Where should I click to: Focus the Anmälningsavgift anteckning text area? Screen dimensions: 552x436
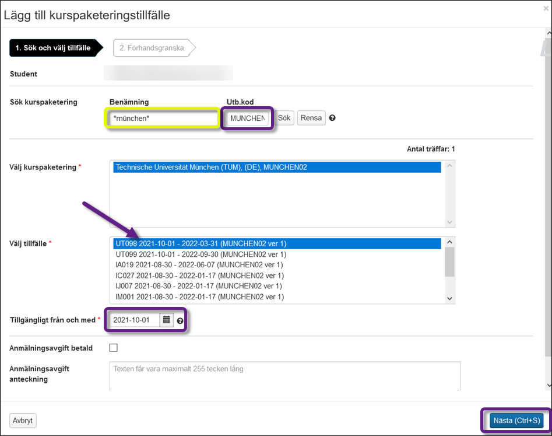284,375
